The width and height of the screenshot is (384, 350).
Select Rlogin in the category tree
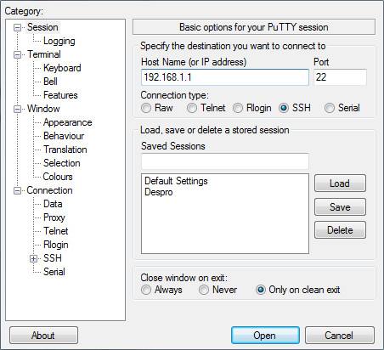tap(56, 245)
